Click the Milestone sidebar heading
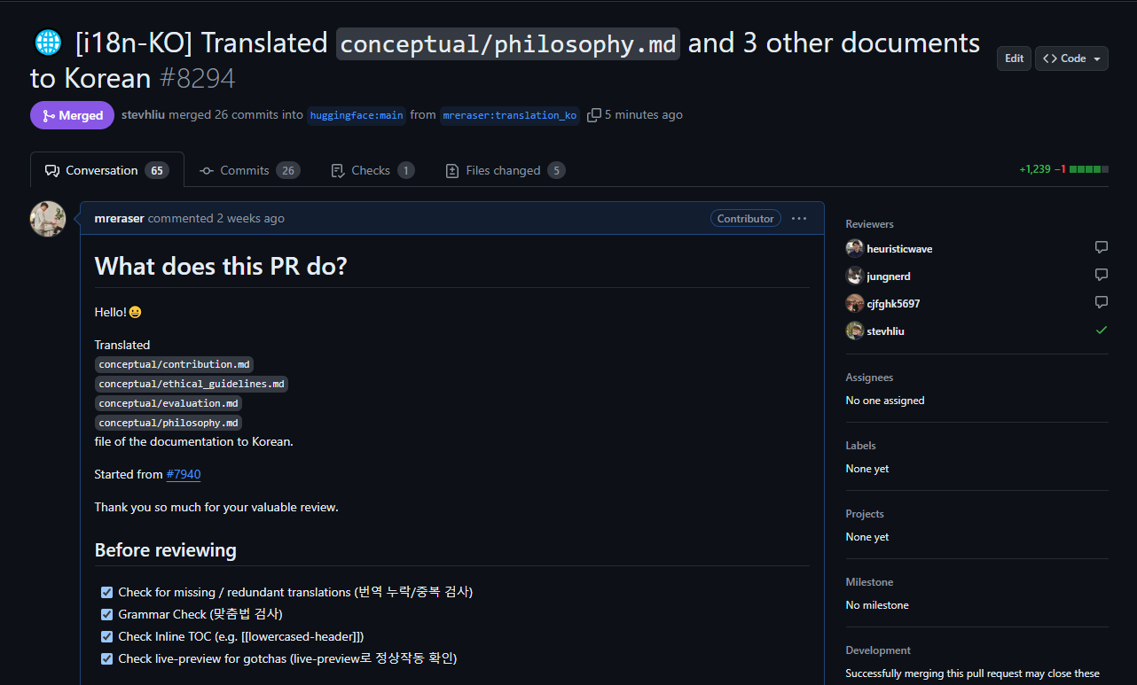This screenshot has width=1137, height=685. (869, 582)
